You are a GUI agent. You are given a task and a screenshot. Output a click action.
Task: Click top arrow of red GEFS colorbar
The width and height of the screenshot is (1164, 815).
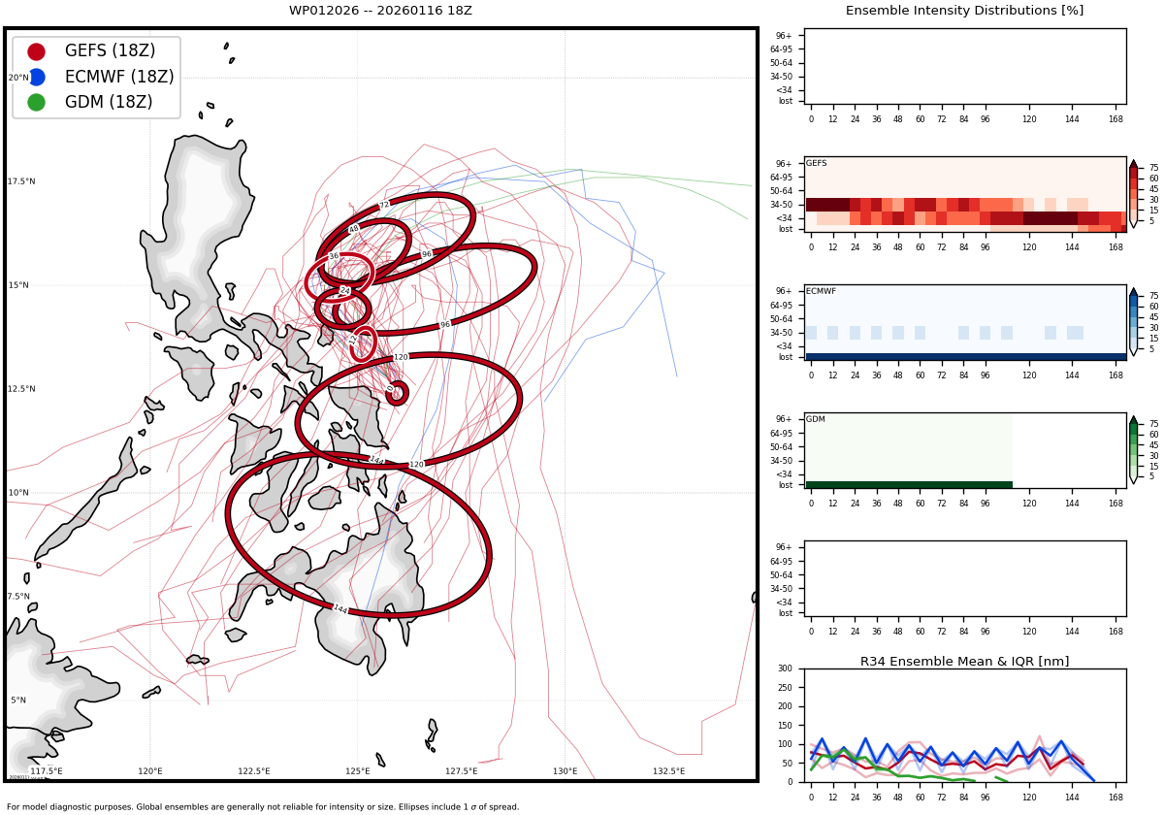1133,164
